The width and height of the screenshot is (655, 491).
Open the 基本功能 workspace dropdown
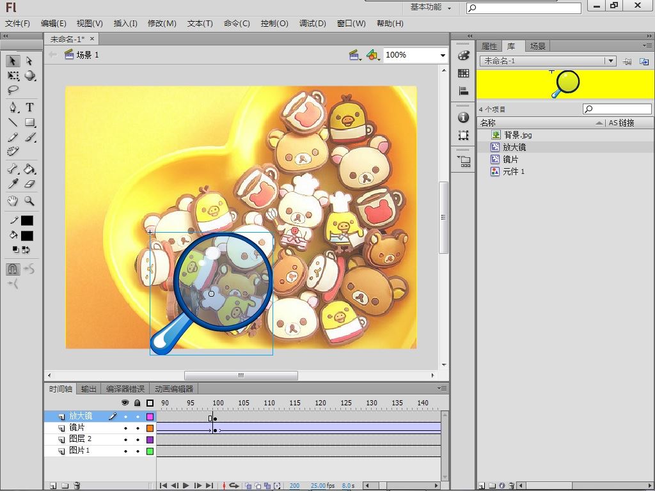coord(430,7)
